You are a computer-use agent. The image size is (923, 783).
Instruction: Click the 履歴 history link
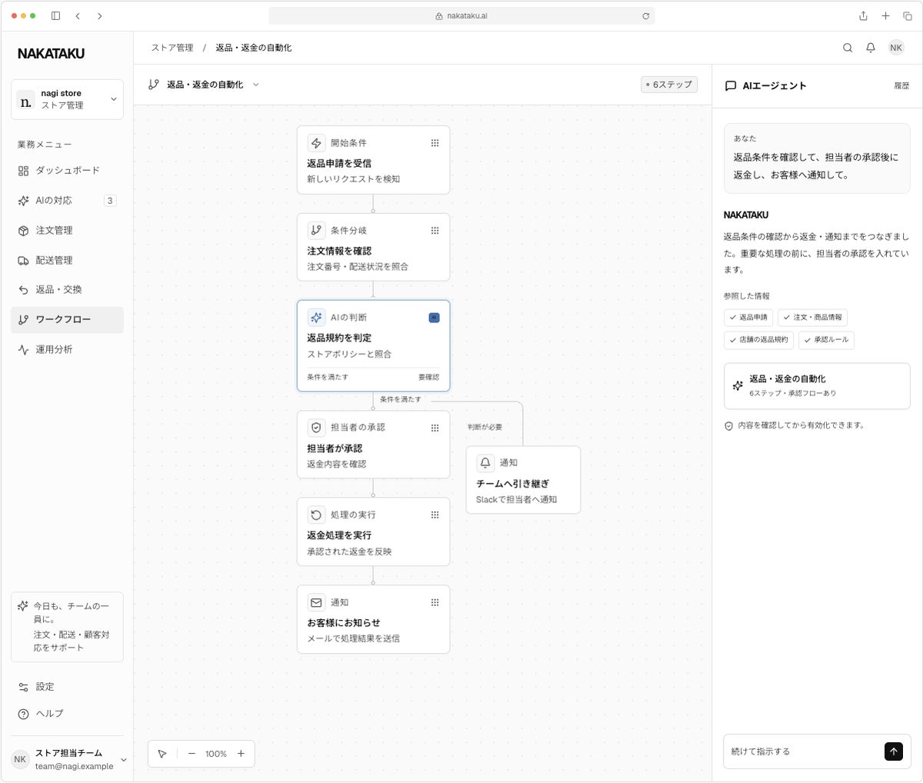point(901,86)
